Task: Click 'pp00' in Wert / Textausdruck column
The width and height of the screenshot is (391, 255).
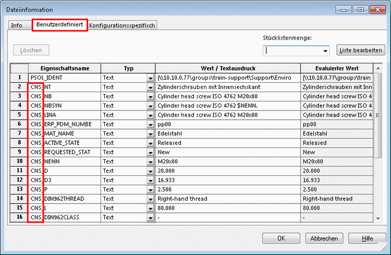Action: click(164, 124)
